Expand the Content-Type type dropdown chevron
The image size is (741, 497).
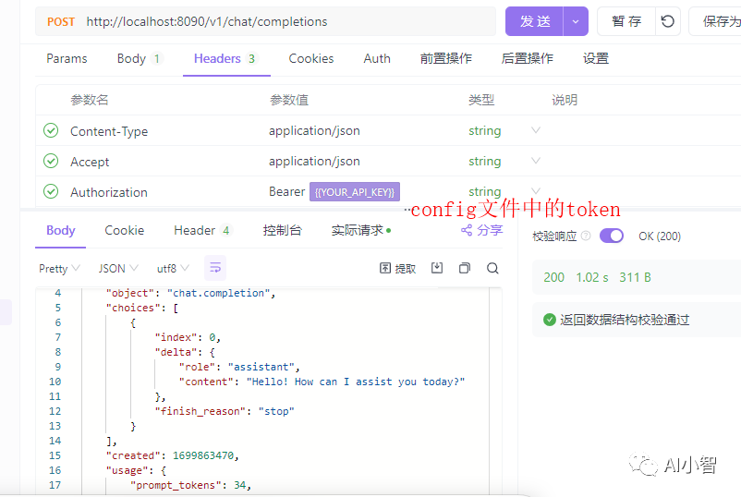[536, 130]
